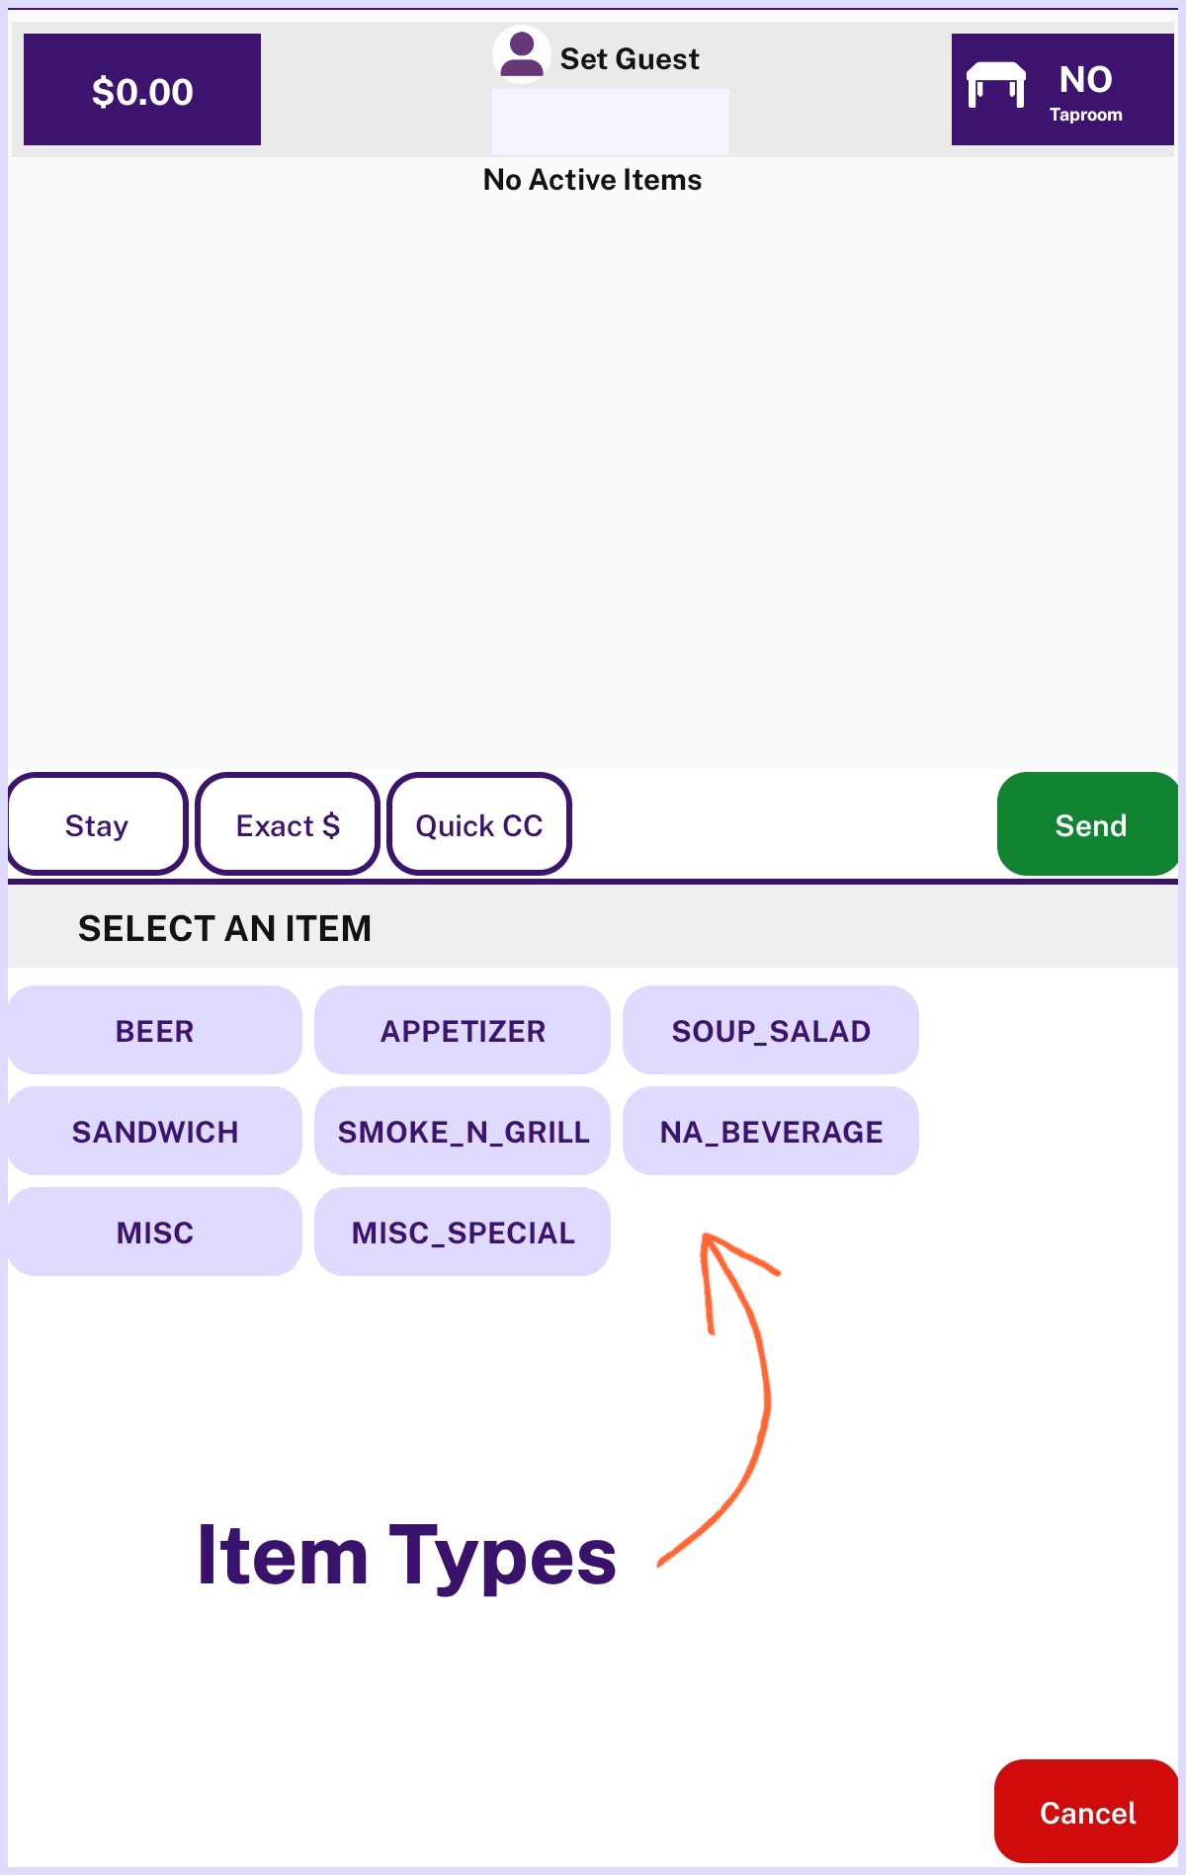Choose the Stay option

[x=97, y=824]
